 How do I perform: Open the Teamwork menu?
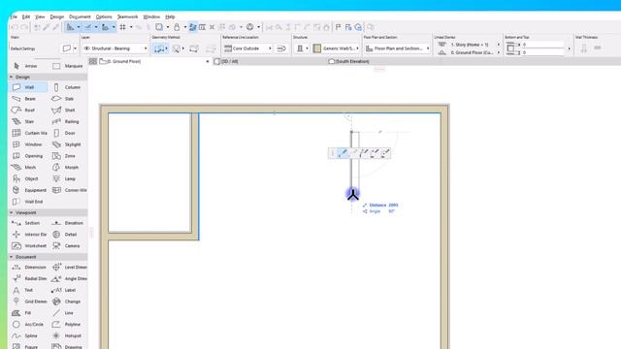pos(127,17)
